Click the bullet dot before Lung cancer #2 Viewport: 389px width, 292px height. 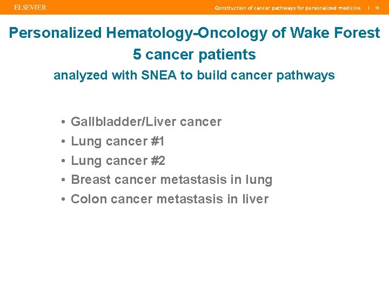pyautogui.click(x=63, y=161)
